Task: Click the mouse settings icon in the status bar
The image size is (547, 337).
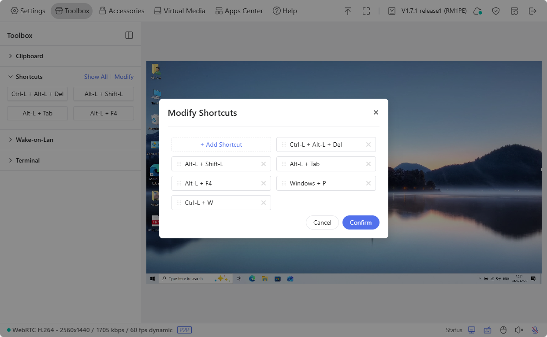Action: 503,330
